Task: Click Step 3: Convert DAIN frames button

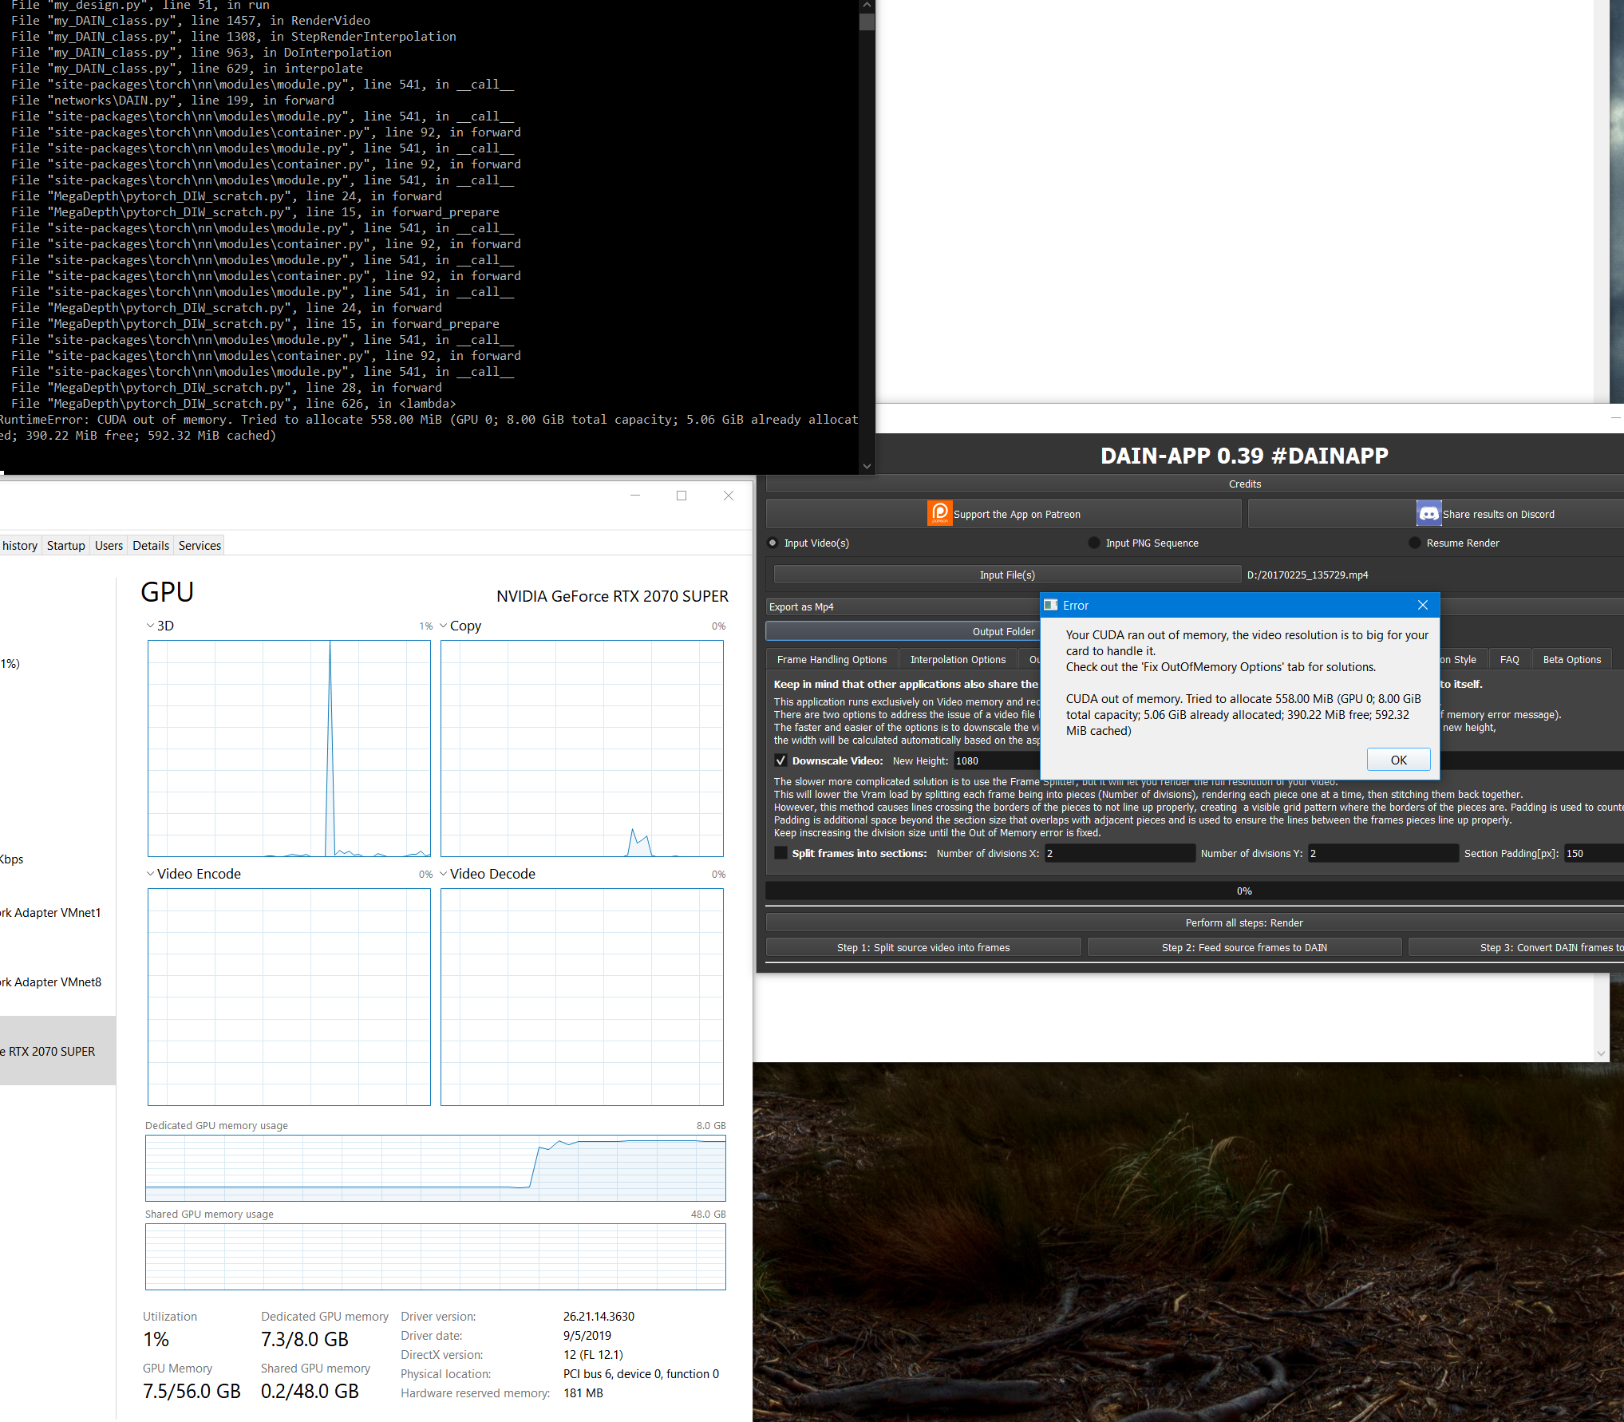Action: pos(1516,947)
